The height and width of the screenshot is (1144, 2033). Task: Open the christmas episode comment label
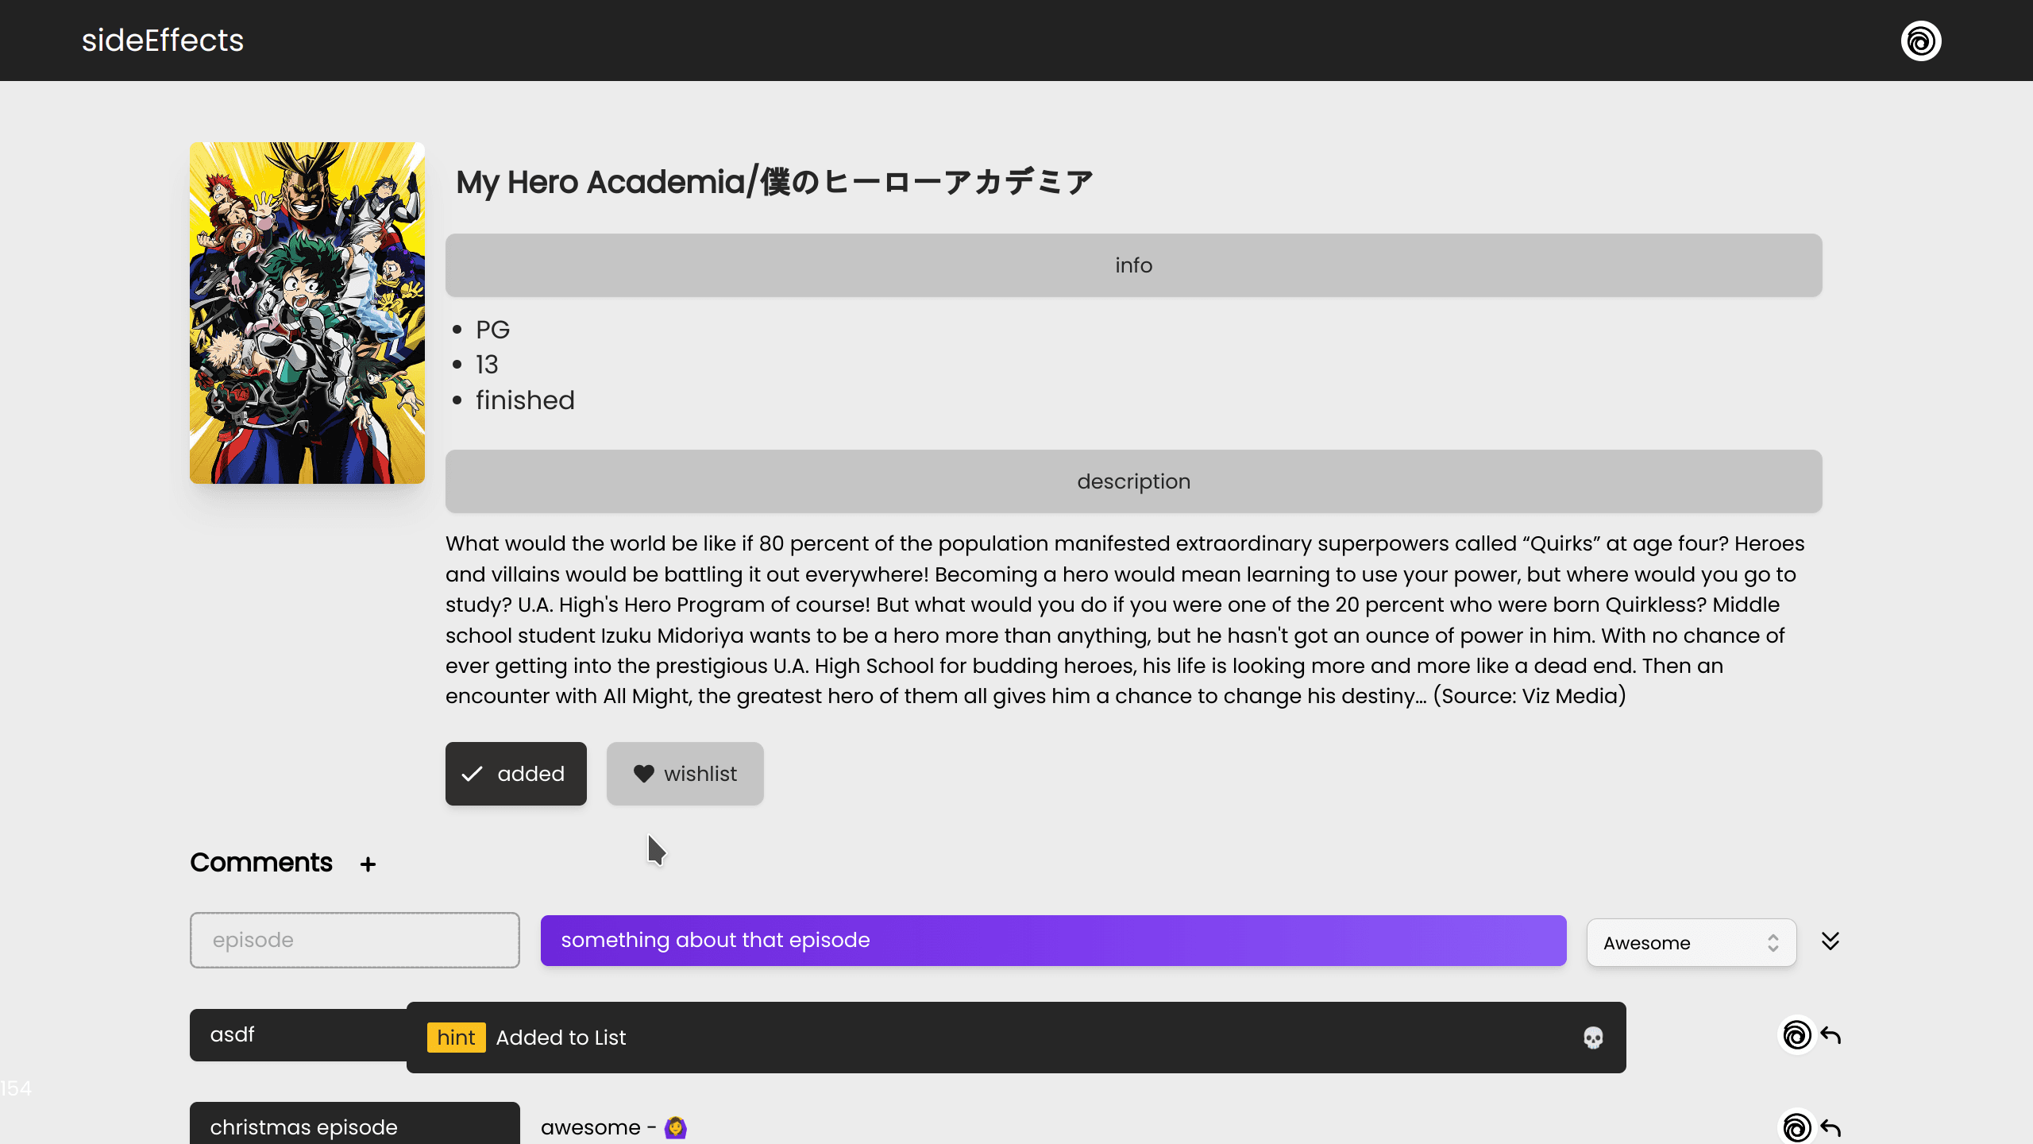354,1123
